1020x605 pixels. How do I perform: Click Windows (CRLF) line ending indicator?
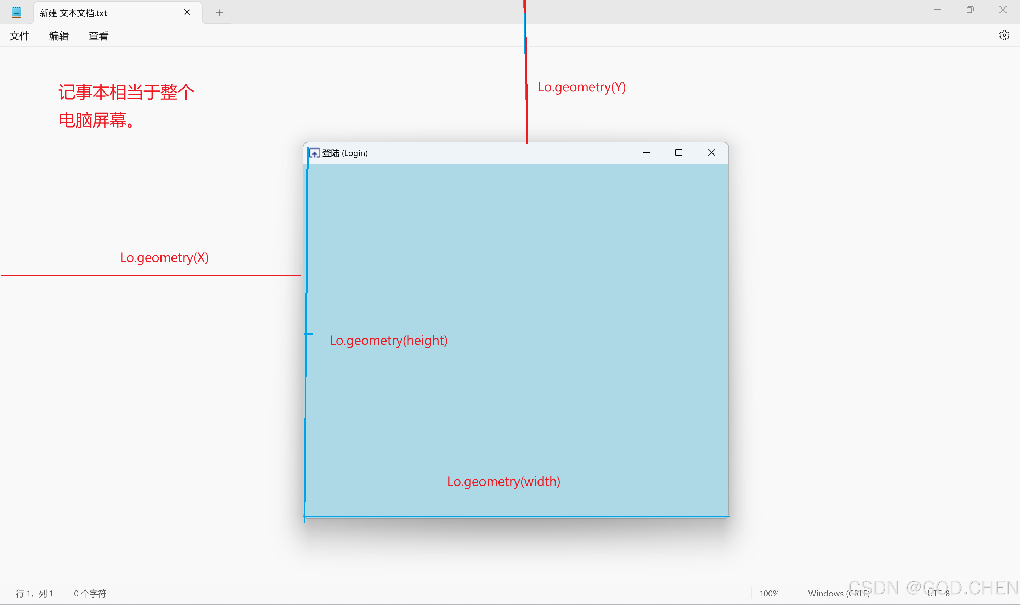click(x=838, y=594)
